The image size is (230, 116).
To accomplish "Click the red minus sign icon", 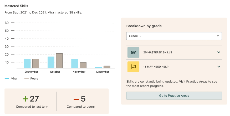I will [x=76, y=99].
